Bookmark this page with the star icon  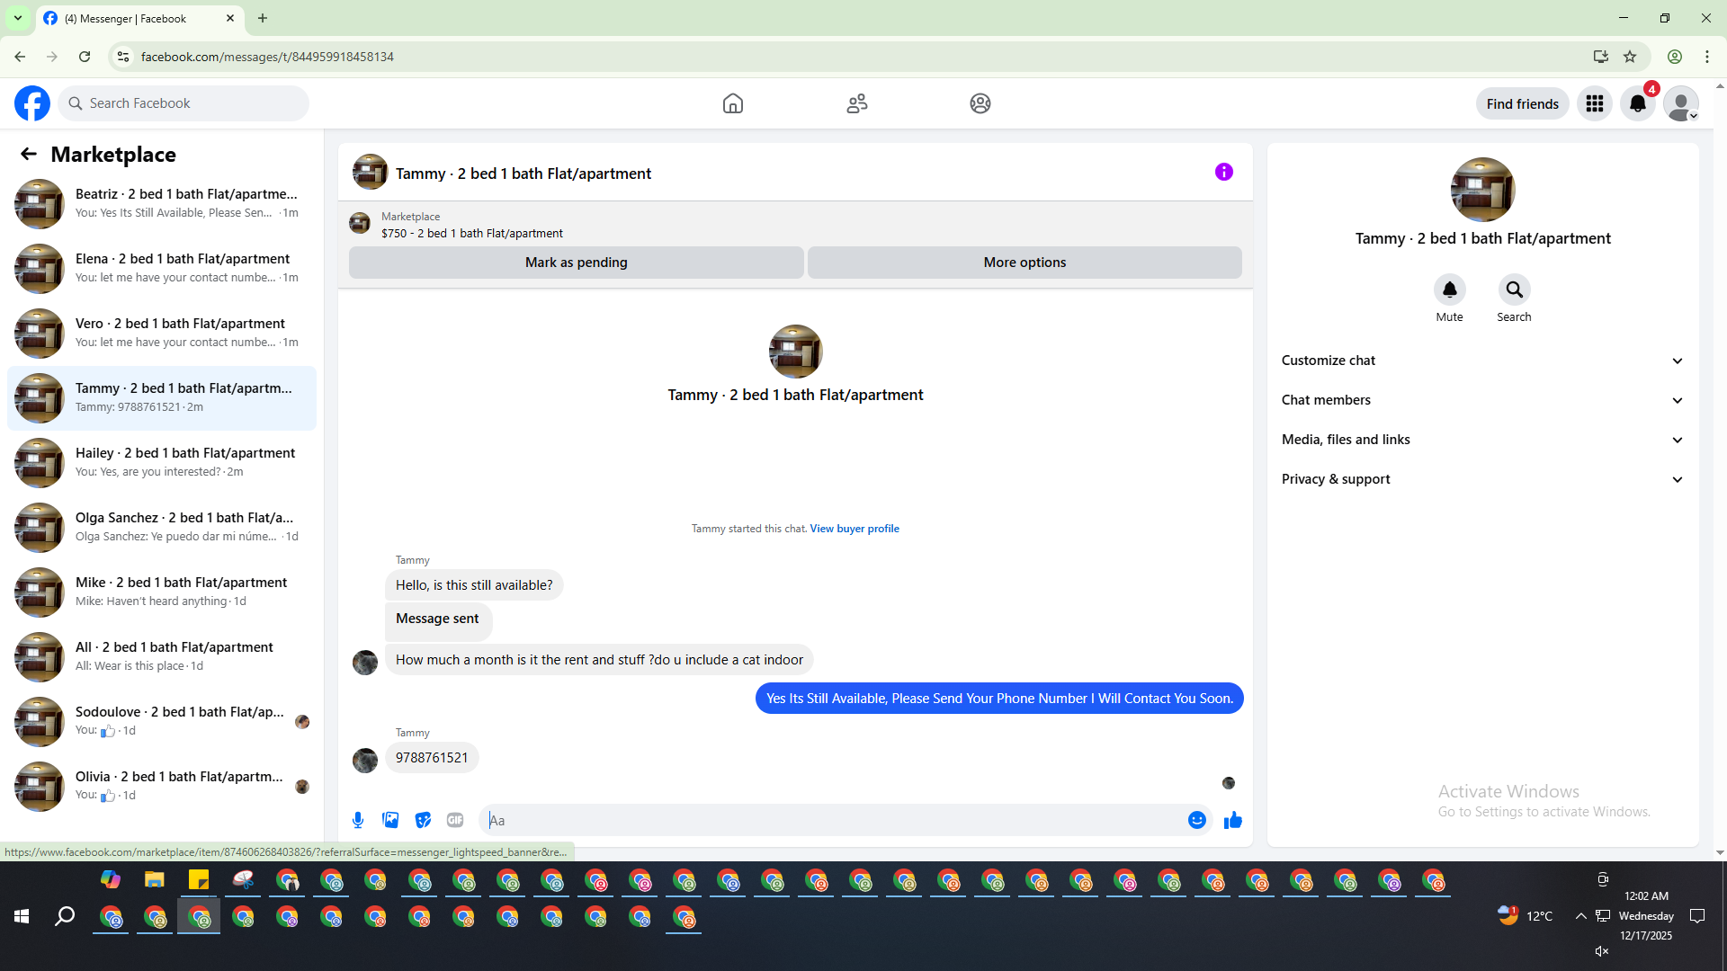coord(1630,57)
